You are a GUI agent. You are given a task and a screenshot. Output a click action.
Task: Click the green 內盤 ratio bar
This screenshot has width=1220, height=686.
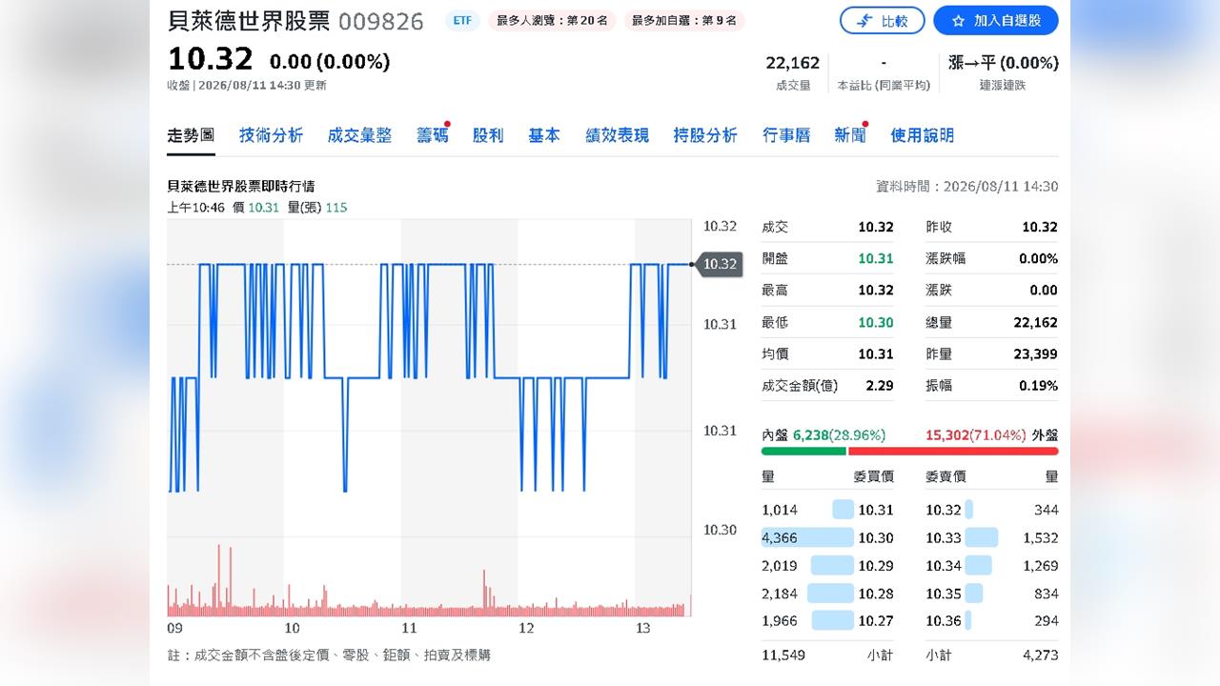point(803,452)
